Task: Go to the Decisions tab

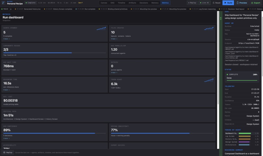Action: coord(144,3)
